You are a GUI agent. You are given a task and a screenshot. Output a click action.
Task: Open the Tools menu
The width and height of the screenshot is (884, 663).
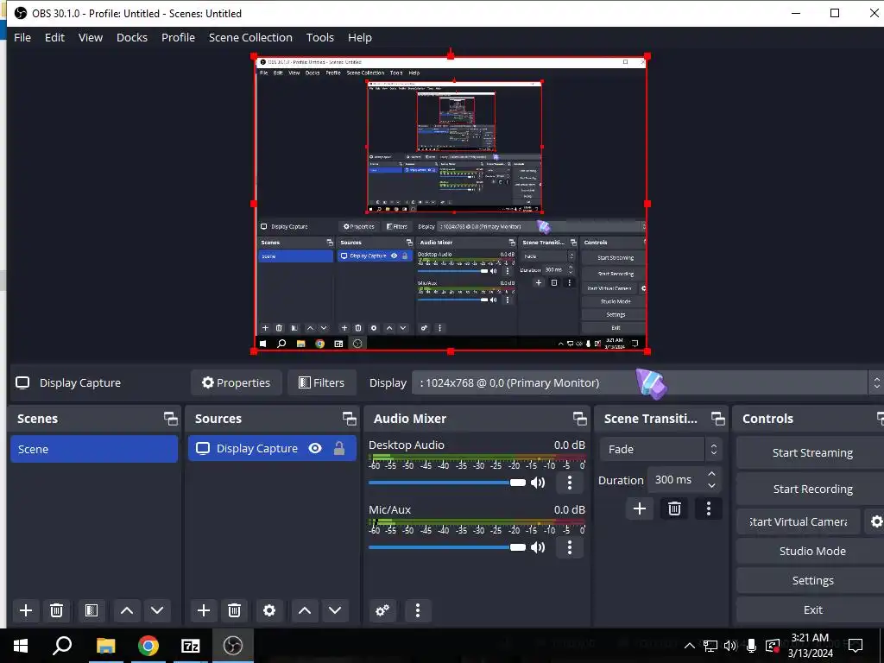pyautogui.click(x=319, y=38)
